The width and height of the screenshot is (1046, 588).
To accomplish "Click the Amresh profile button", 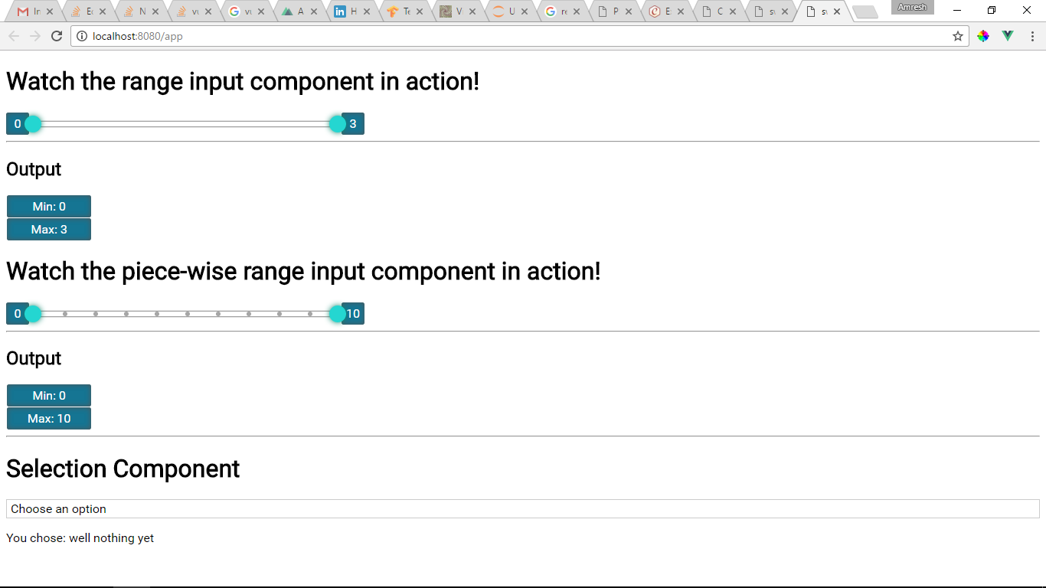I will click(x=912, y=7).
